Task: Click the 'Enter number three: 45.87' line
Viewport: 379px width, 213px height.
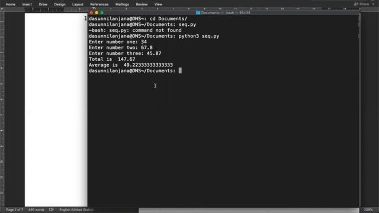Action: click(125, 53)
